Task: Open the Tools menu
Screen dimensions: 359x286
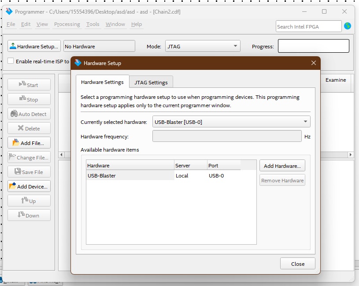Action: click(x=93, y=24)
